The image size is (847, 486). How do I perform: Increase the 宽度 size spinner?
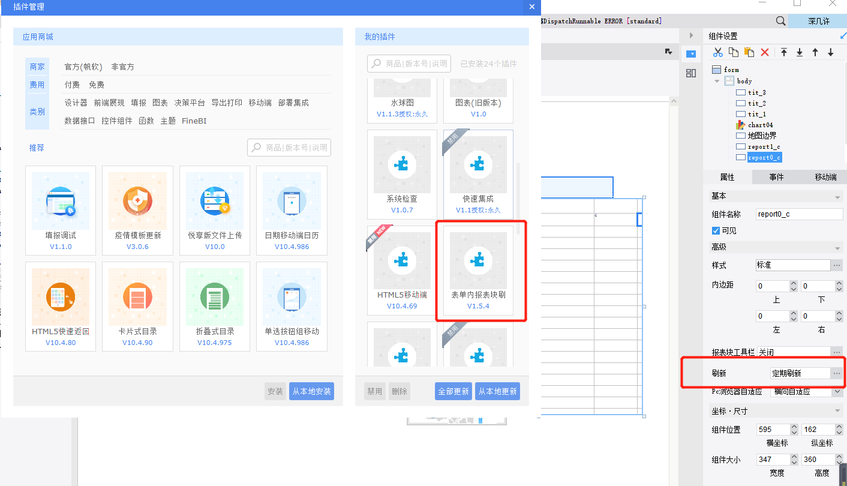click(x=794, y=457)
